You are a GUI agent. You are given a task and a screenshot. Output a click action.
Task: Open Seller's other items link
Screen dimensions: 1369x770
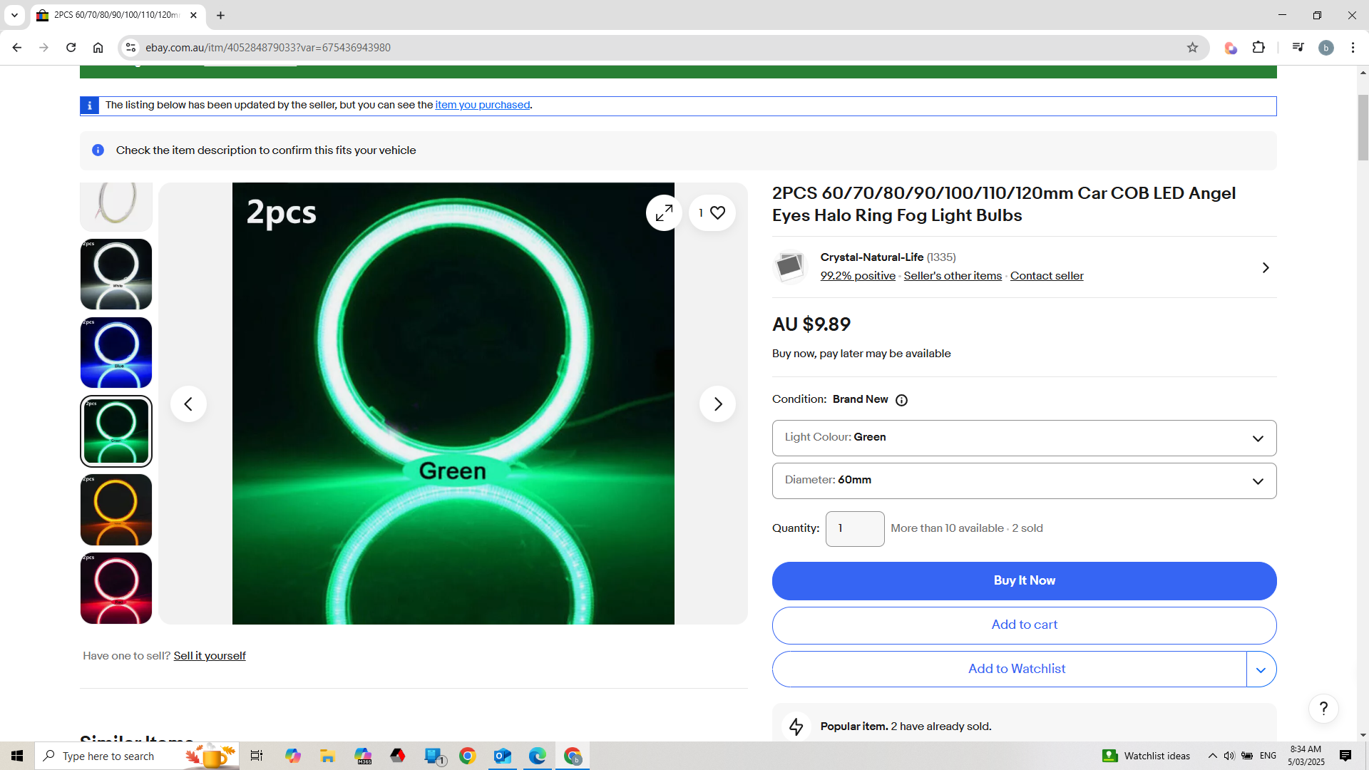tap(953, 276)
